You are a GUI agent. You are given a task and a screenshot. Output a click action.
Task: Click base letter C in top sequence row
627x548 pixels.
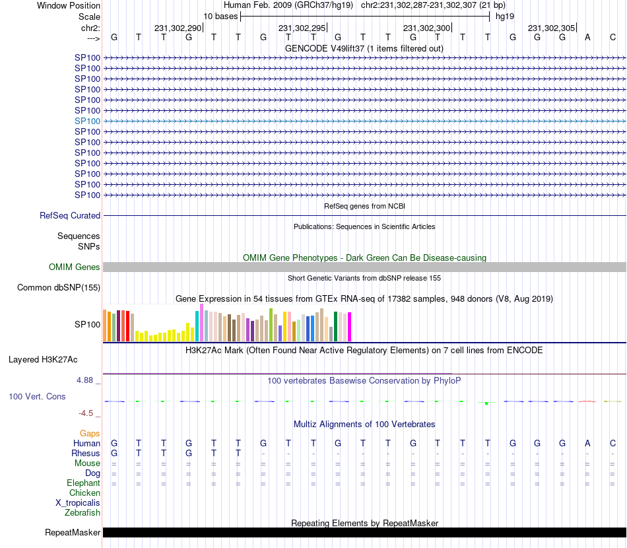612,37
